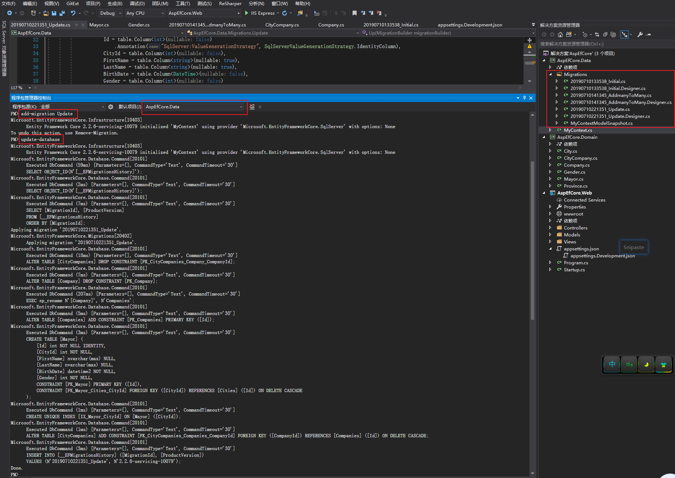Click the bookmark icon in the toolbar
Image resolution: width=675 pixels, height=478 pixels.
coord(354,13)
